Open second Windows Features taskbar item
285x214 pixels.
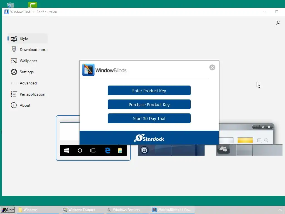(x=127, y=210)
